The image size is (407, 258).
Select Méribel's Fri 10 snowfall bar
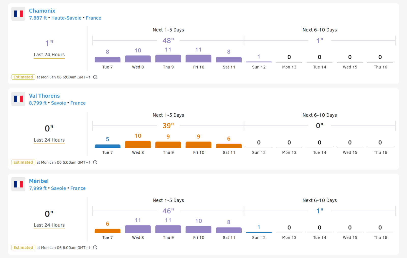coord(198,229)
